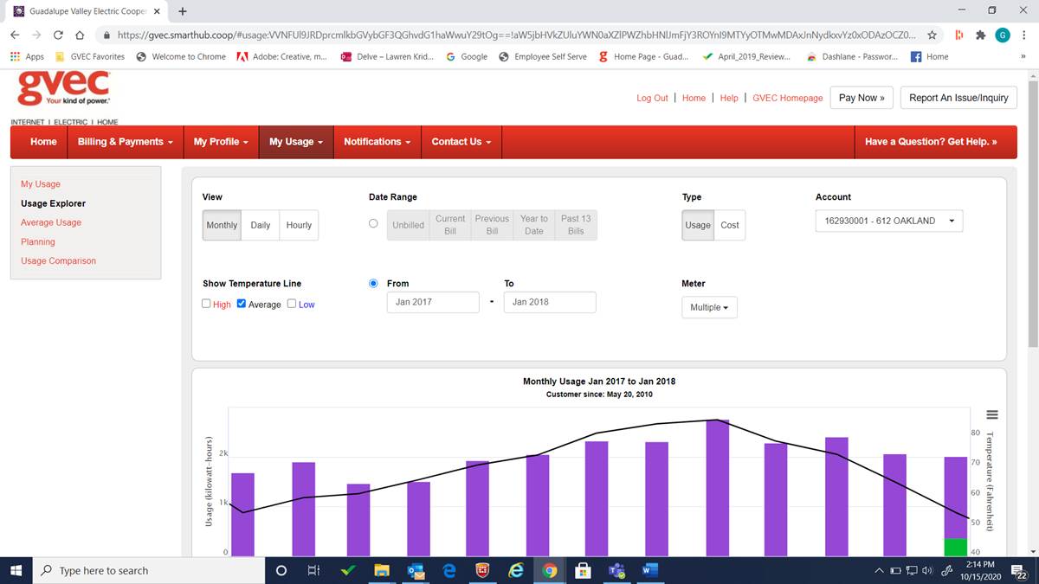Click the From date field Jan 2017

(x=434, y=302)
